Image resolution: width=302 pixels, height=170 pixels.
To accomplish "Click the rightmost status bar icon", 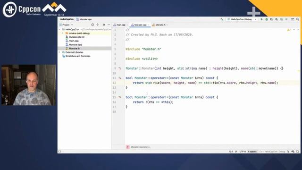I will [x=298, y=152].
